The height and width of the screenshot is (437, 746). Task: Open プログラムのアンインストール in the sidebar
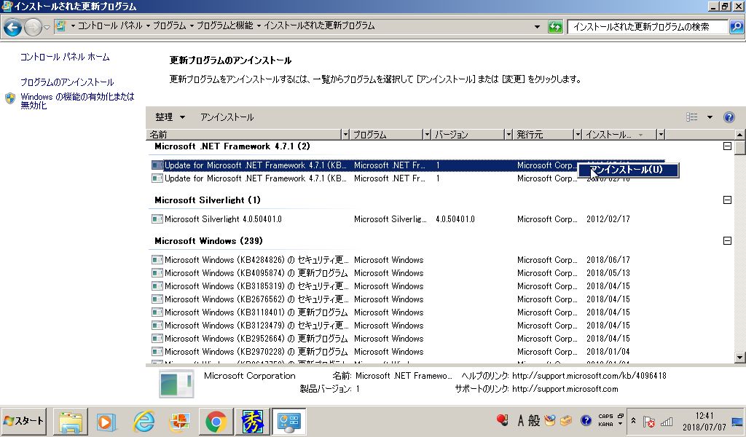pyautogui.click(x=67, y=82)
